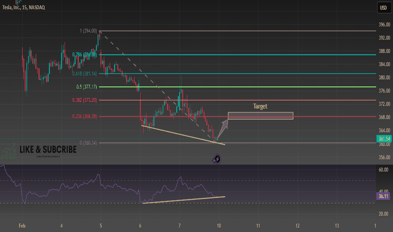The image size is (393, 232).
Task: Click the date label 12 on time axis
Action: click(298, 226)
